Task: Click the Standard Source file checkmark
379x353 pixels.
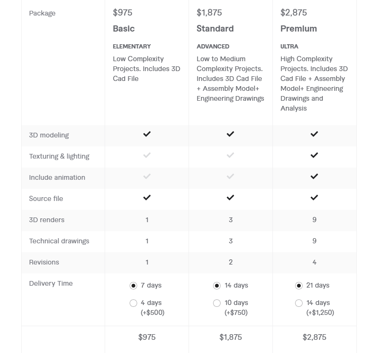Action: pyautogui.click(x=231, y=198)
